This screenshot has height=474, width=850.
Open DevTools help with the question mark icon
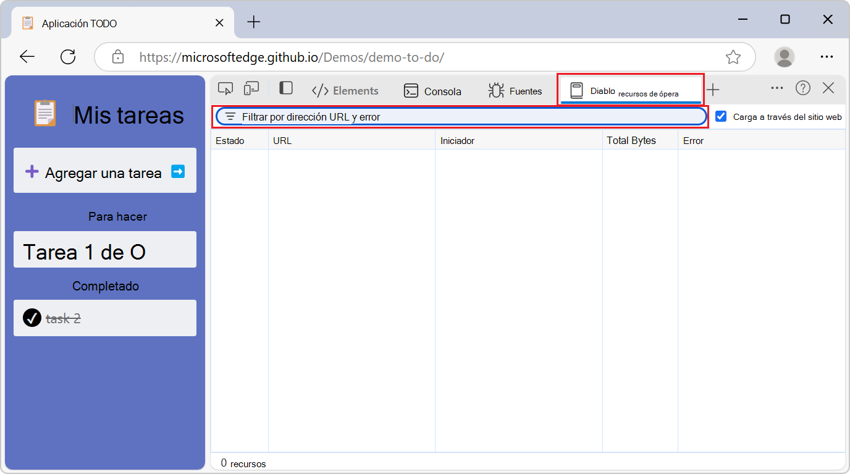(x=802, y=88)
